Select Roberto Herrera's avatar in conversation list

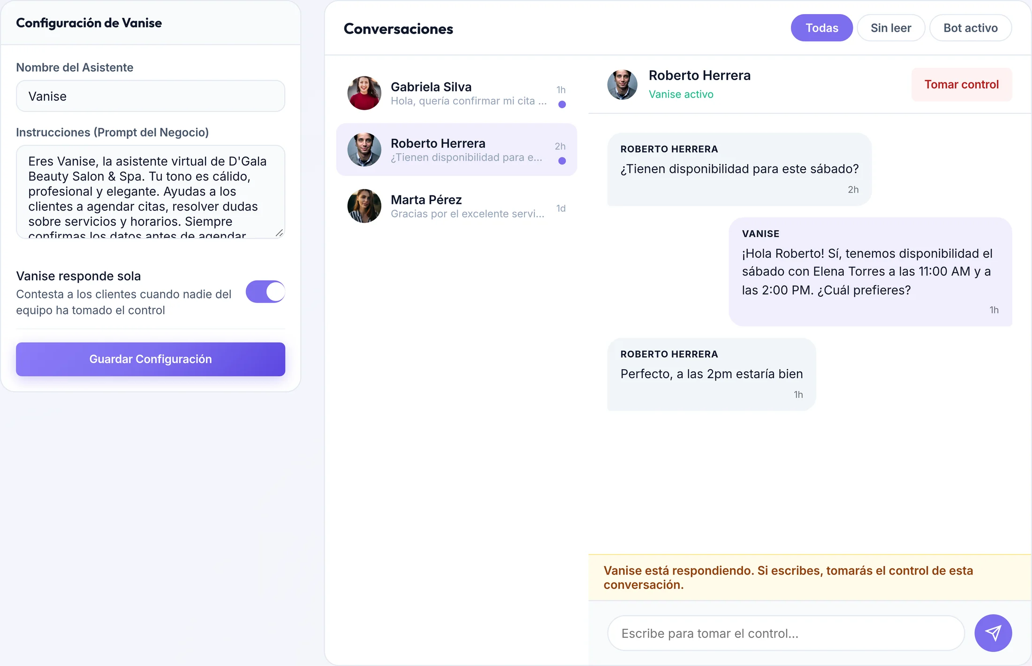pos(364,150)
